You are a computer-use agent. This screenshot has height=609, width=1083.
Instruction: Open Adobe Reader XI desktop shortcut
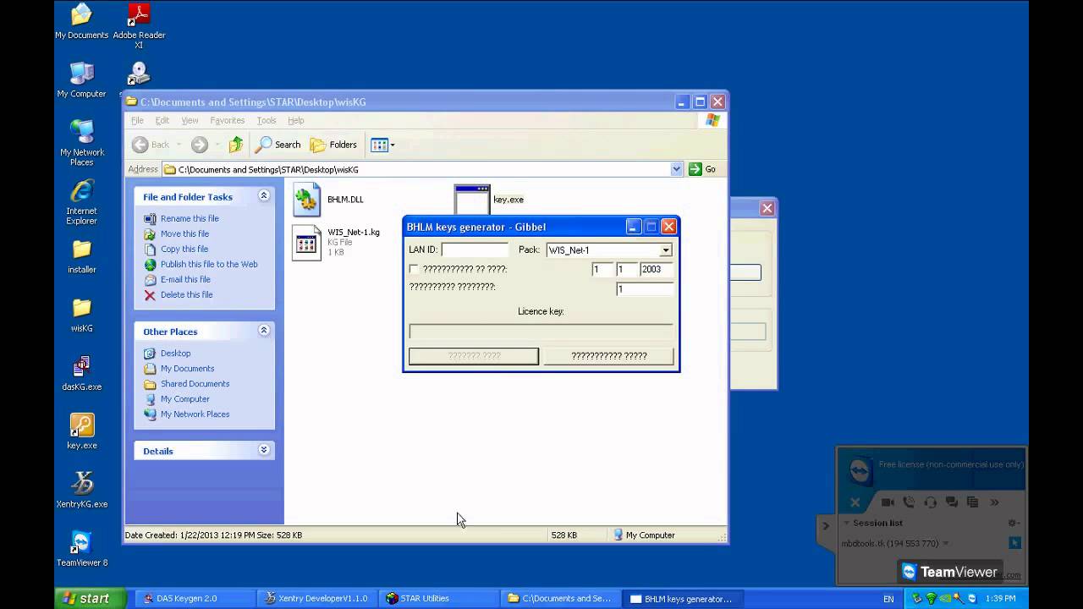pyautogui.click(x=139, y=25)
